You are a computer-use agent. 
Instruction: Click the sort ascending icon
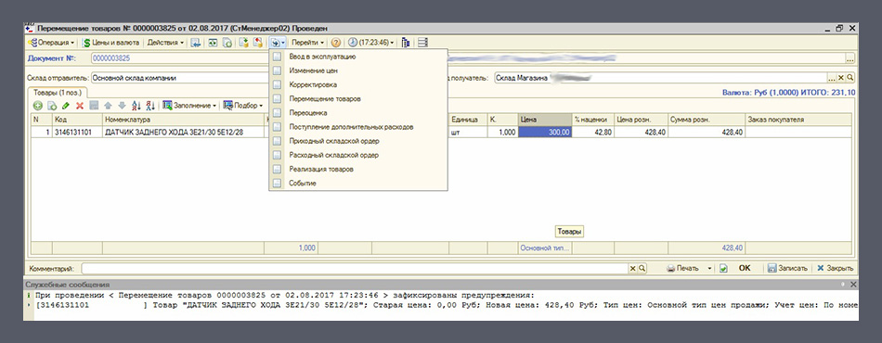tap(136, 106)
